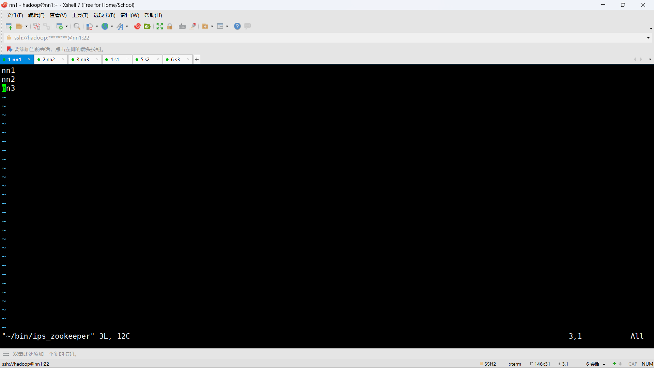654x368 pixels.
Task: Click the Find magnifier icon
Action: [x=77, y=26]
